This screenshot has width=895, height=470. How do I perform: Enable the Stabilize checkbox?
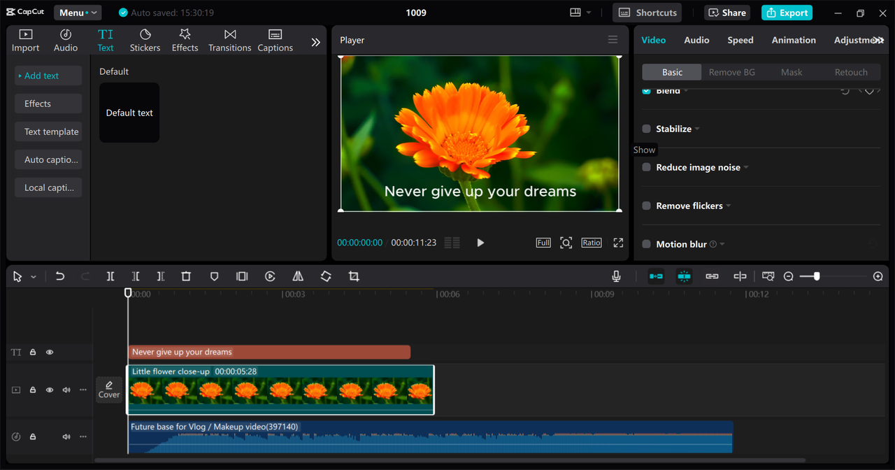click(646, 129)
